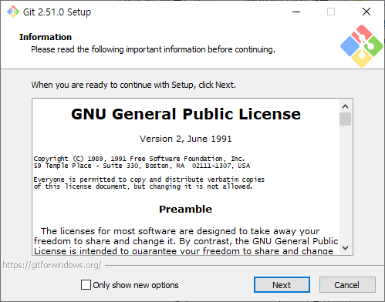Click the license scrollbar thumb
This screenshot has height=302, width=385.
[x=345, y=119]
